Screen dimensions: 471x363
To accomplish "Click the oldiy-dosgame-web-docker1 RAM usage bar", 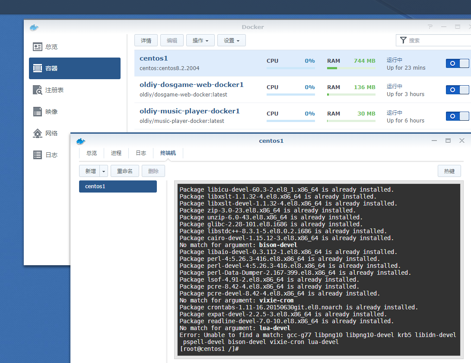I will pyautogui.click(x=351, y=95).
